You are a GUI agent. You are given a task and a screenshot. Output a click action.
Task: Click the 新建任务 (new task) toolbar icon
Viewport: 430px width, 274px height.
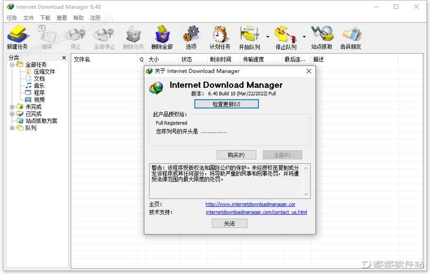click(17, 37)
